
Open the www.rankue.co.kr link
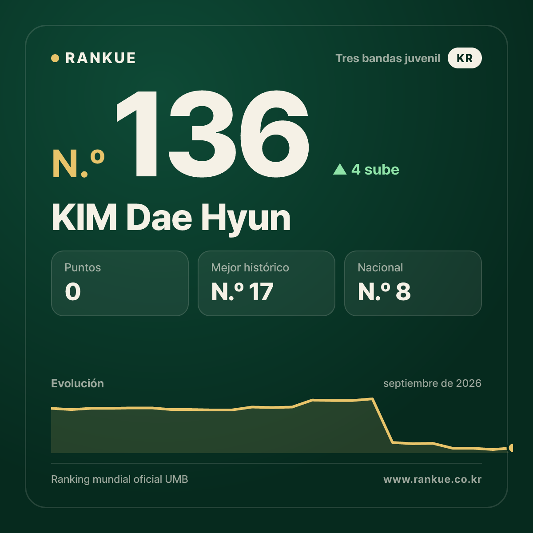point(432,479)
